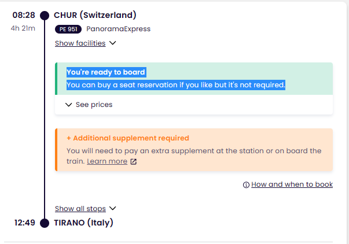Click See prices text
The height and width of the screenshot is (244, 349).
coord(94,105)
